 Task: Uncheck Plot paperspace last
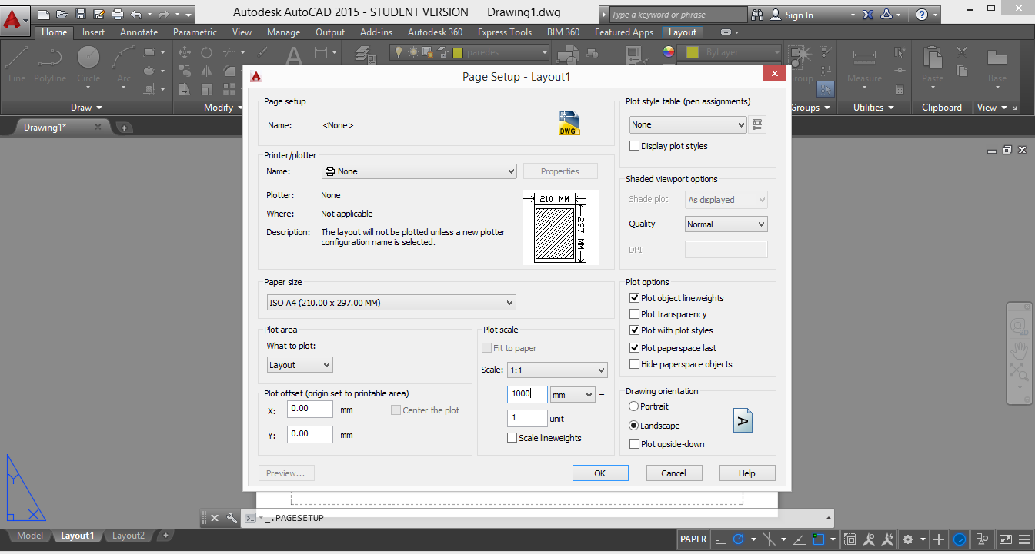(635, 348)
